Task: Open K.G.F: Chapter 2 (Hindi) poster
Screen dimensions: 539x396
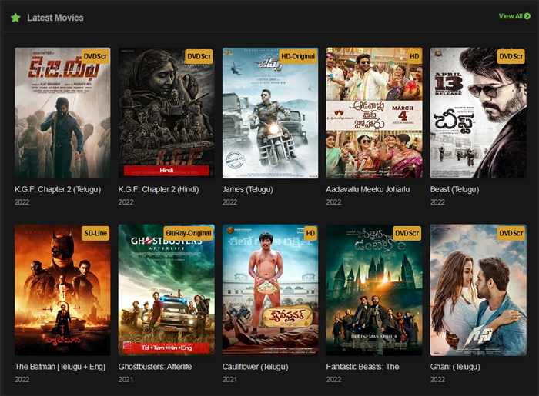Action: click(x=166, y=113)
